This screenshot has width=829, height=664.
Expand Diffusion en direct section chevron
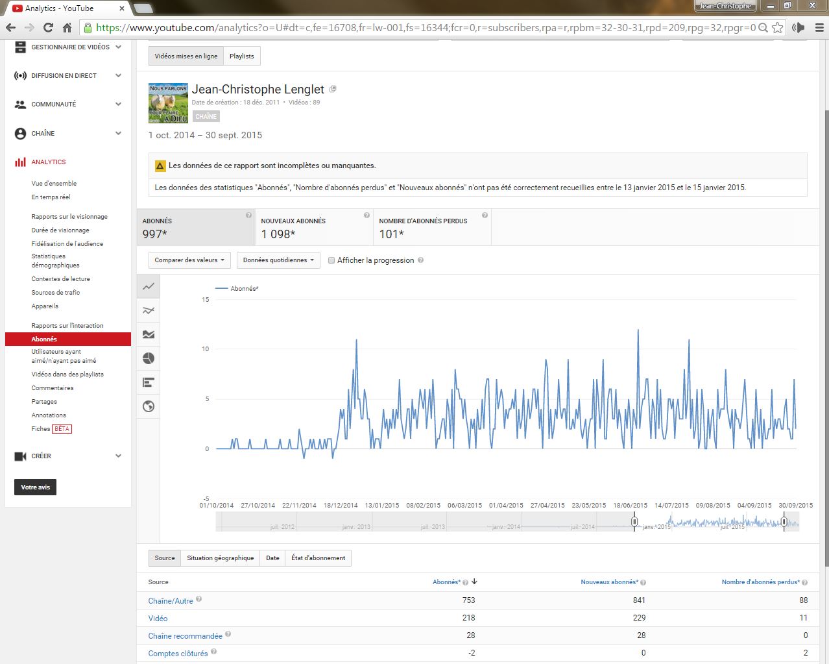[118, 75]
